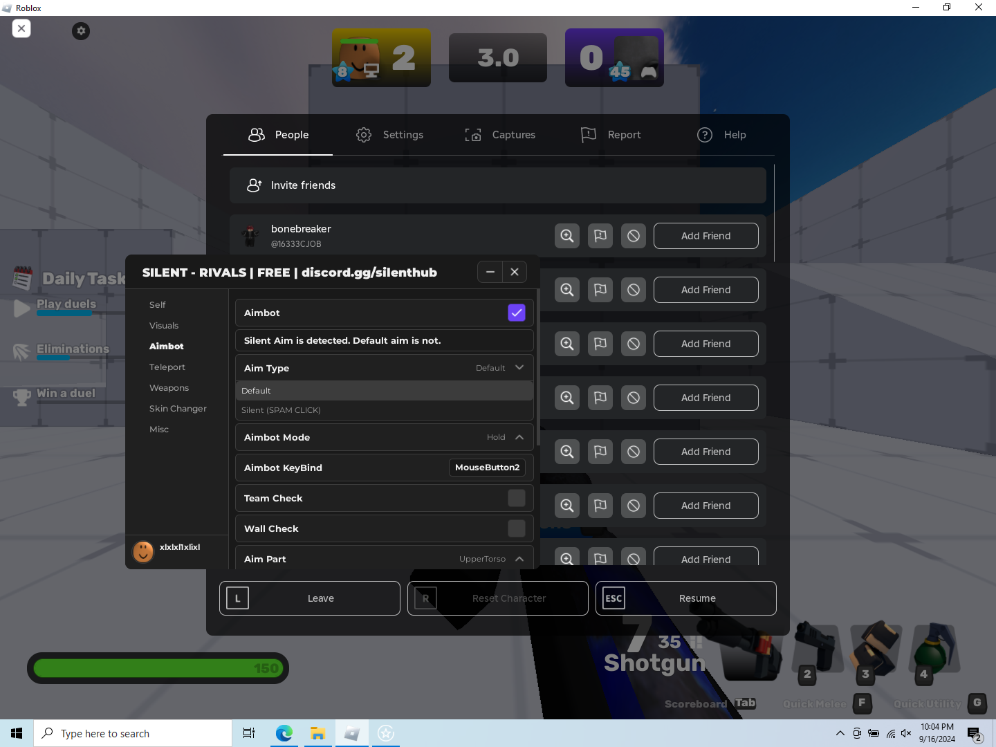This screenshot has height=747, width=996.
Task: Click the Leave button
Action: tap(310, 598)
